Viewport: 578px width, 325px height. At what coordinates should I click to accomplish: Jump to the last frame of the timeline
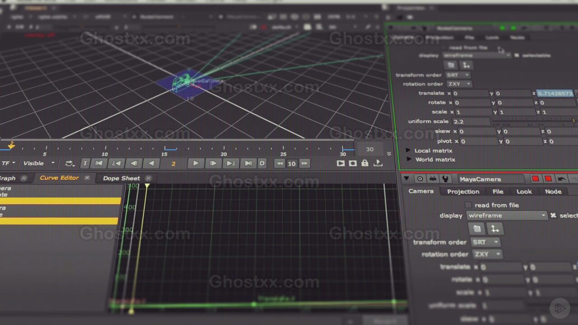tap(248, 163)
